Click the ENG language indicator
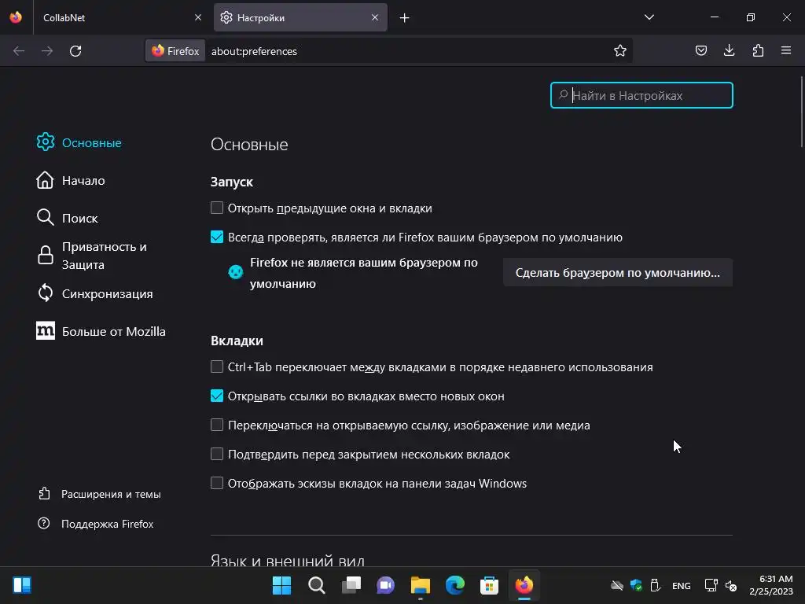 tap(682, 585)
